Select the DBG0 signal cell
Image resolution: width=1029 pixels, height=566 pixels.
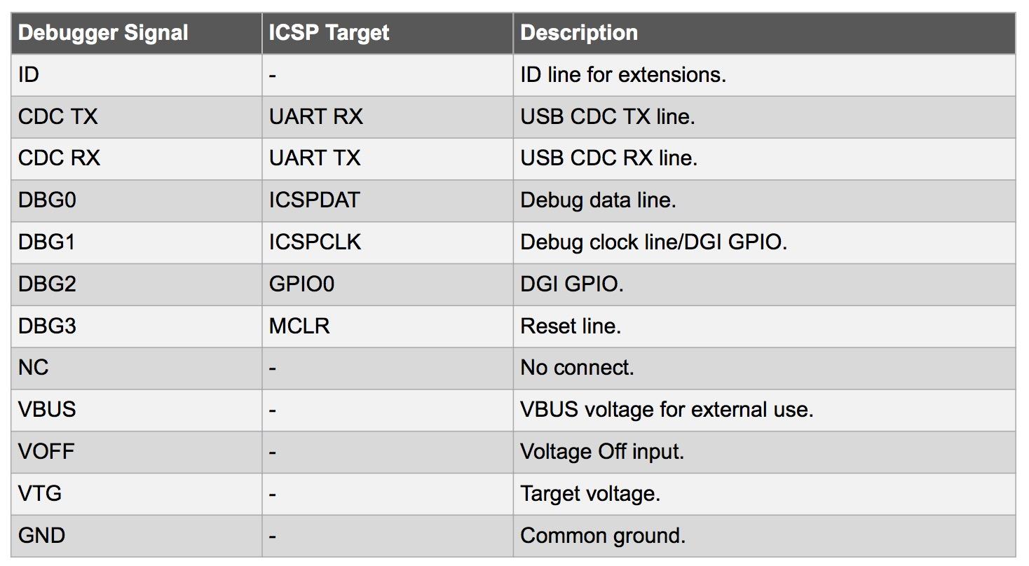tap(47, 200)
